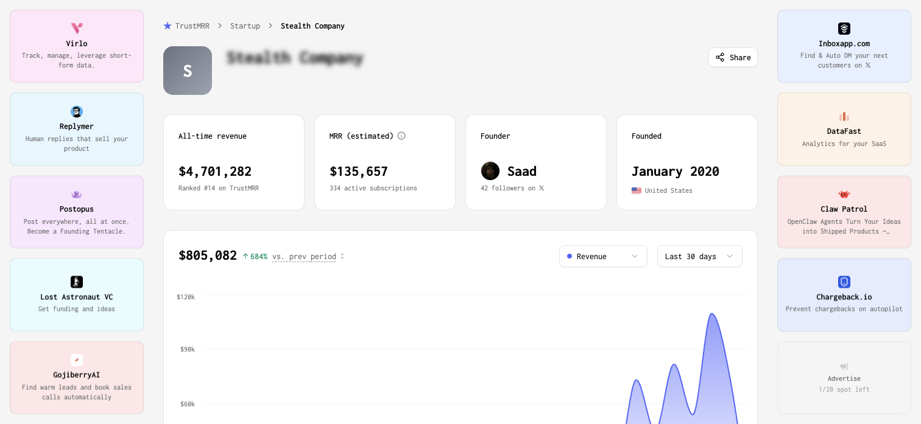Click the Postopus octopus icon

(77, 195)
